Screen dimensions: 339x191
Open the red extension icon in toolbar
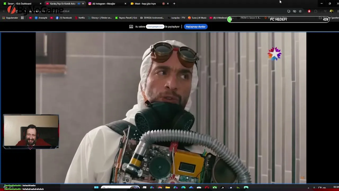tap(309, 11)
